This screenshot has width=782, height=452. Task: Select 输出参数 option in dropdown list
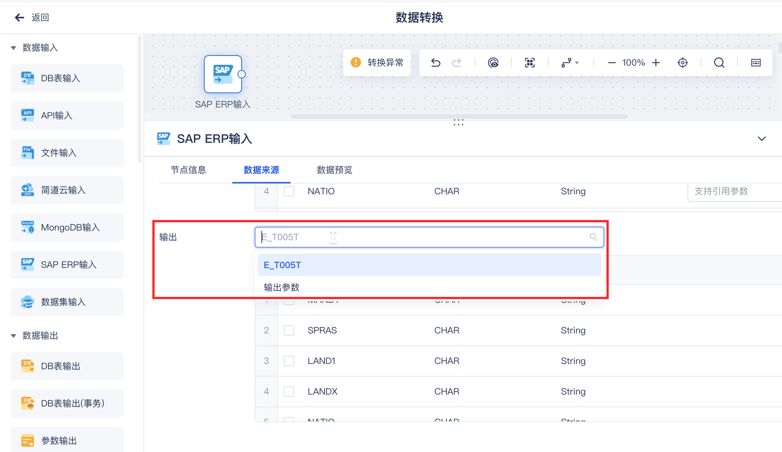(282, 288)
